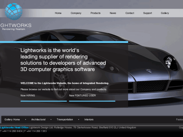Open the Home menu item
Viewport: 183px width, 137px height.
(x=58, y=13)
